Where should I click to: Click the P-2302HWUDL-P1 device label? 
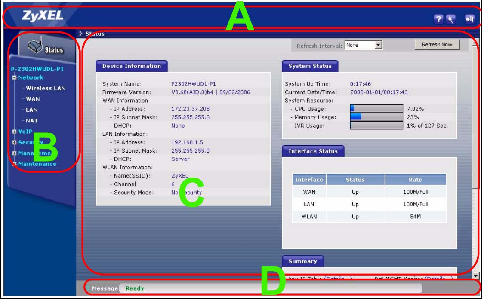[x=37, y=69]
